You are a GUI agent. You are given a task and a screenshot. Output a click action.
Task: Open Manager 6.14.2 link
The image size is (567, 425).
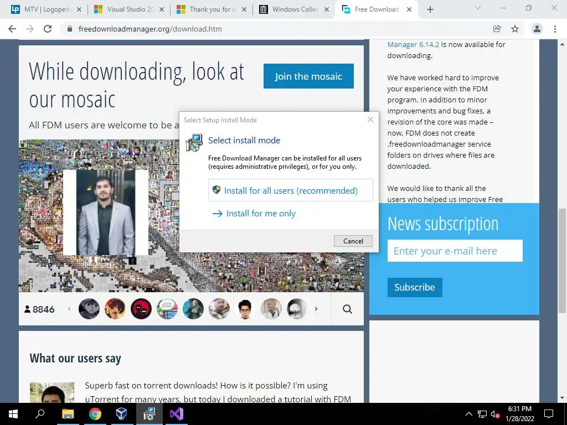click(413, 44)
